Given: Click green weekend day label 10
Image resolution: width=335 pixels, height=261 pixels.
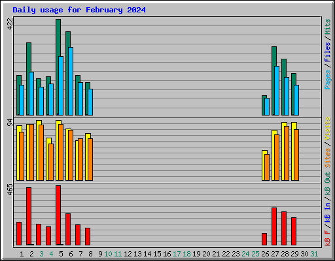Looking at the screenshot, I should (108, 254).
